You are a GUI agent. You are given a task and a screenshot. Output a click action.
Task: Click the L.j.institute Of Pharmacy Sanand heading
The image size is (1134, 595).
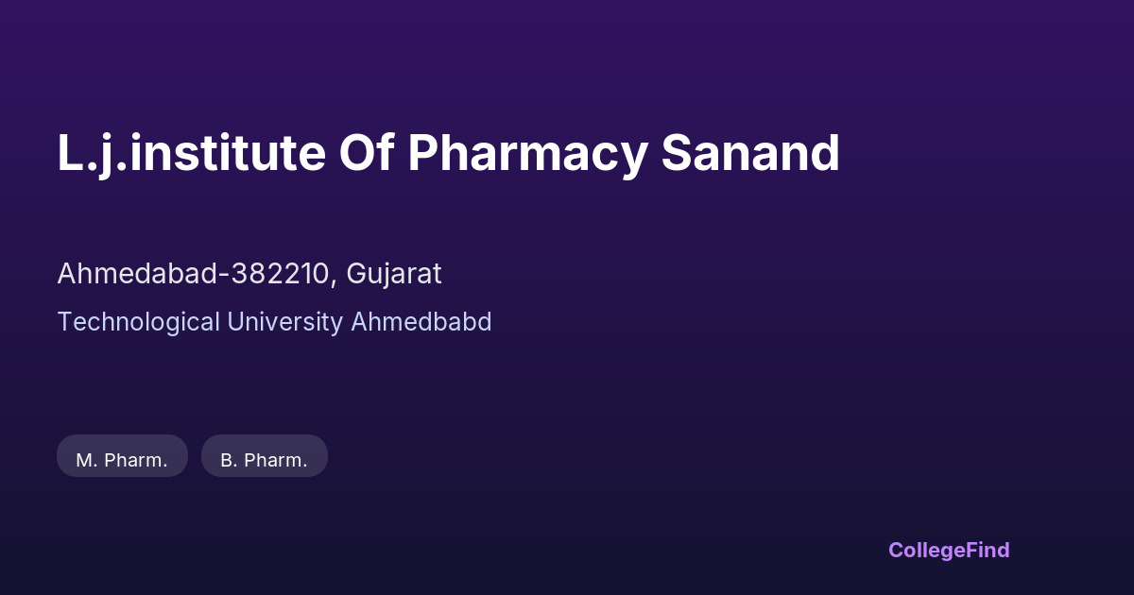(x=448, y=153)
